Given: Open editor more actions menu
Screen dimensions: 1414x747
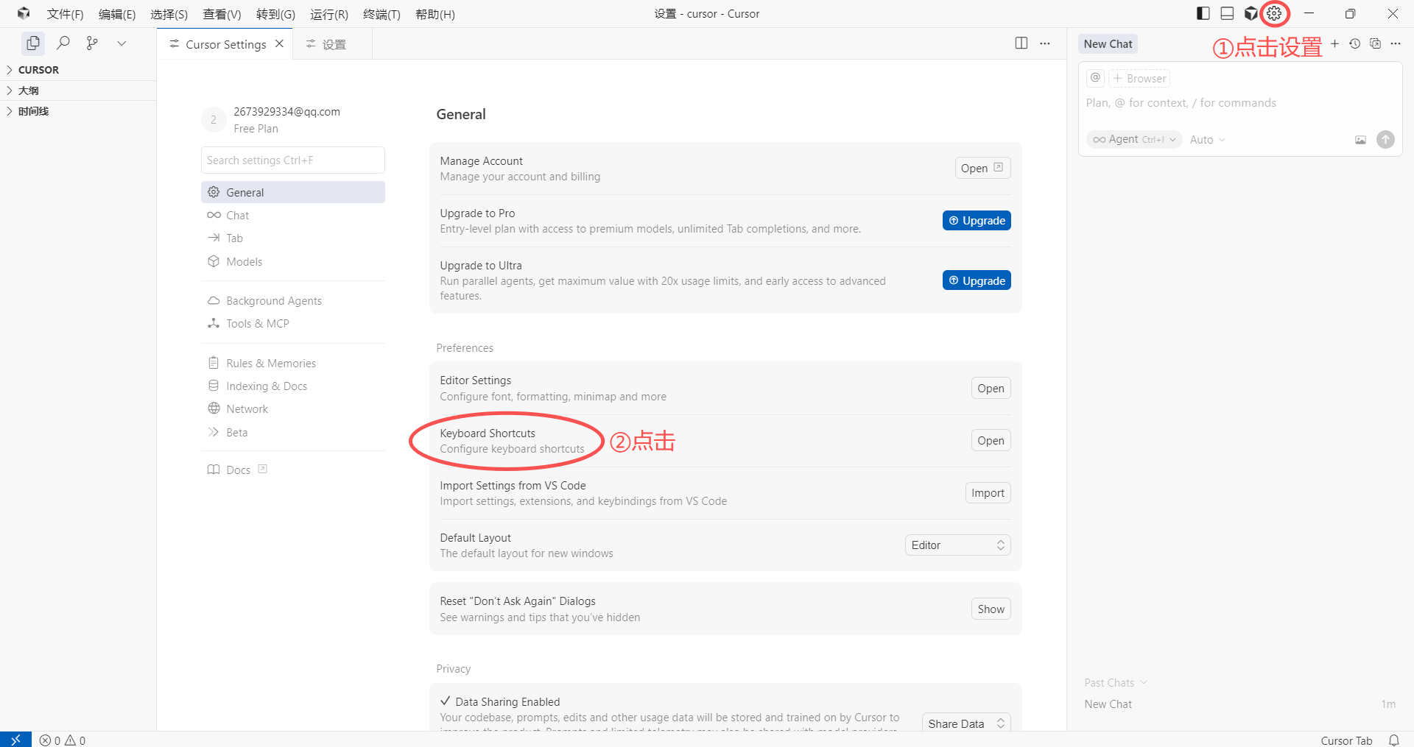Looking at the screenshot, I should pos(1045,43).
